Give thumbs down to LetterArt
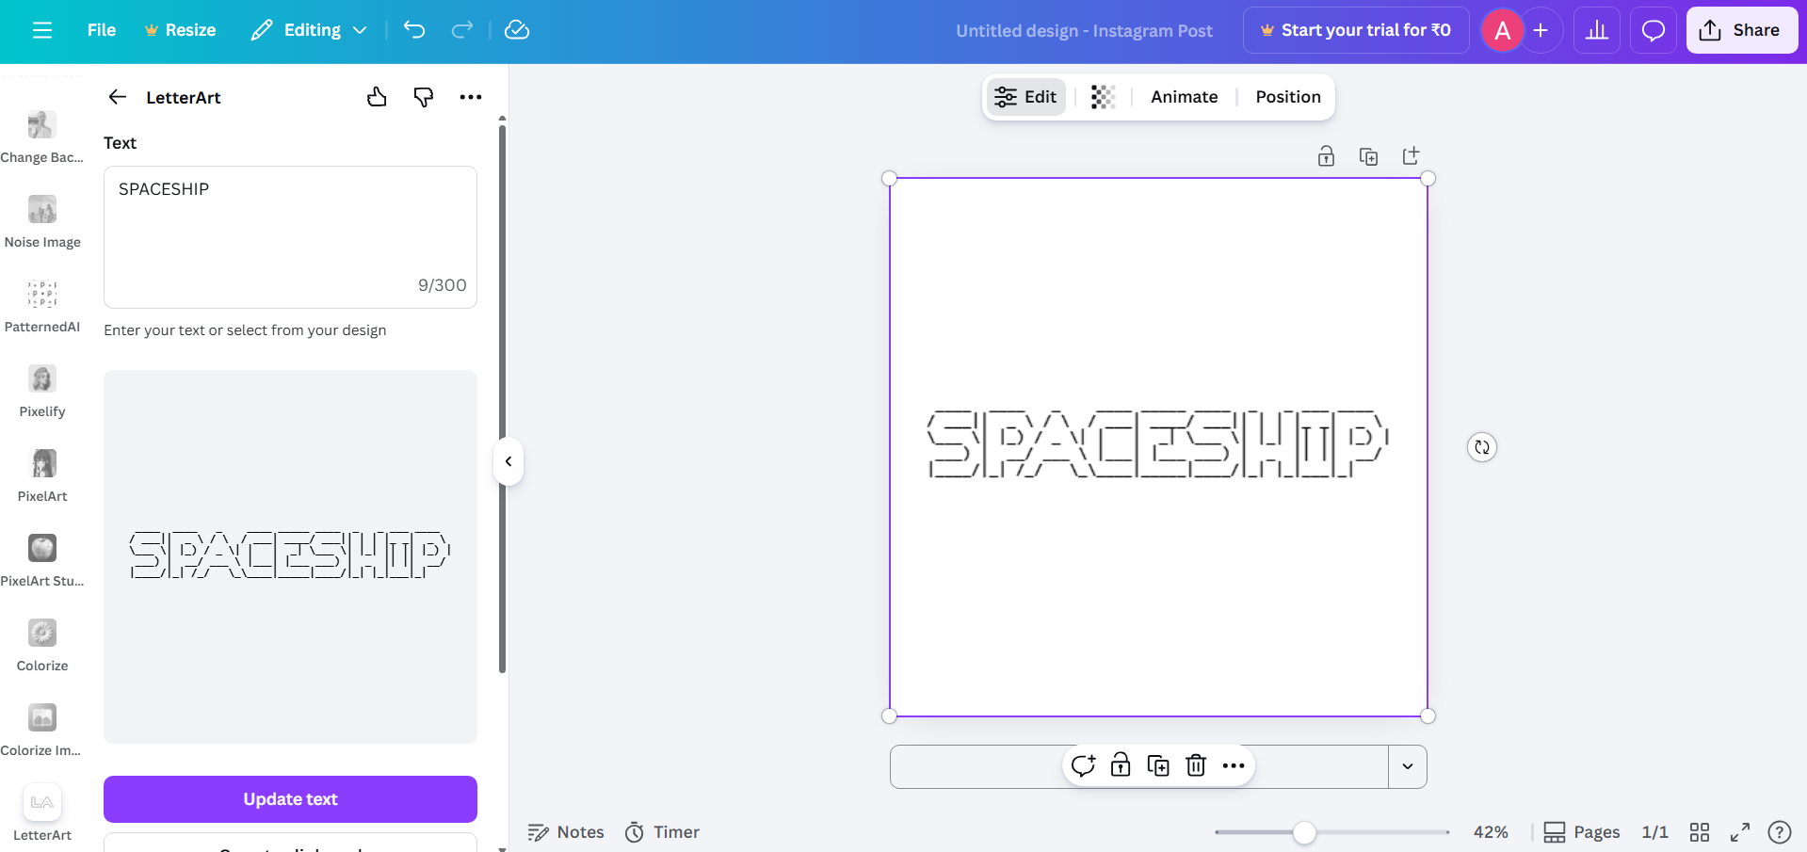Image resolution: width=1807 pixels, height=852 pixels. click(424, 97)
